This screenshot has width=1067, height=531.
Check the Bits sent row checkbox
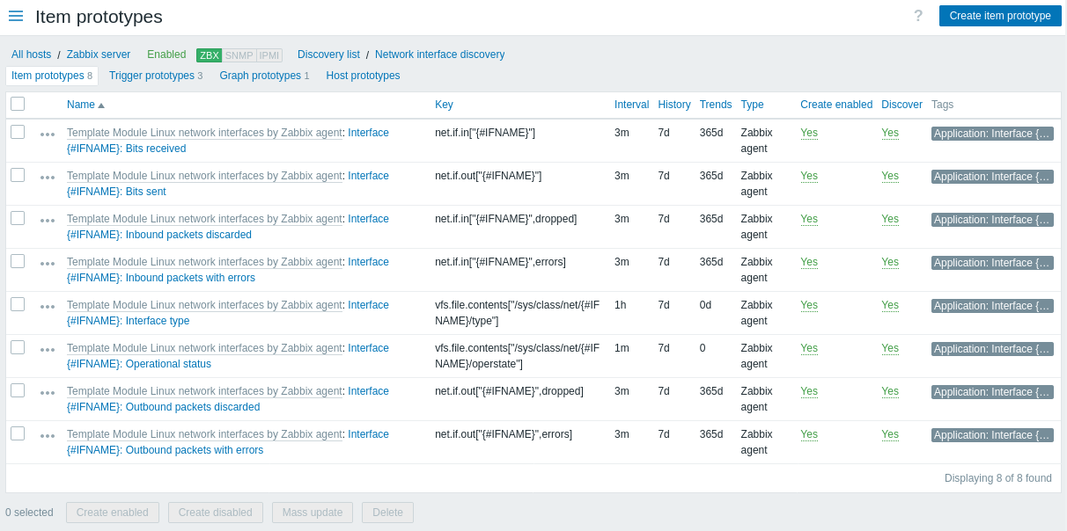(18, 175)
